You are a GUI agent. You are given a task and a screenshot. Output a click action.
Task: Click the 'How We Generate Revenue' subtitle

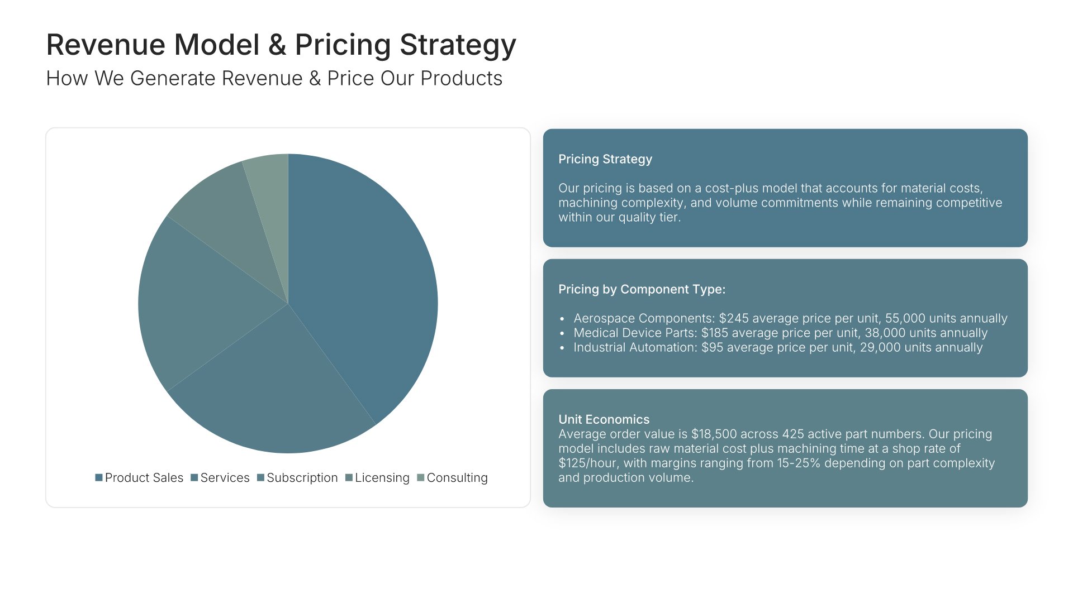click(274, 79)
